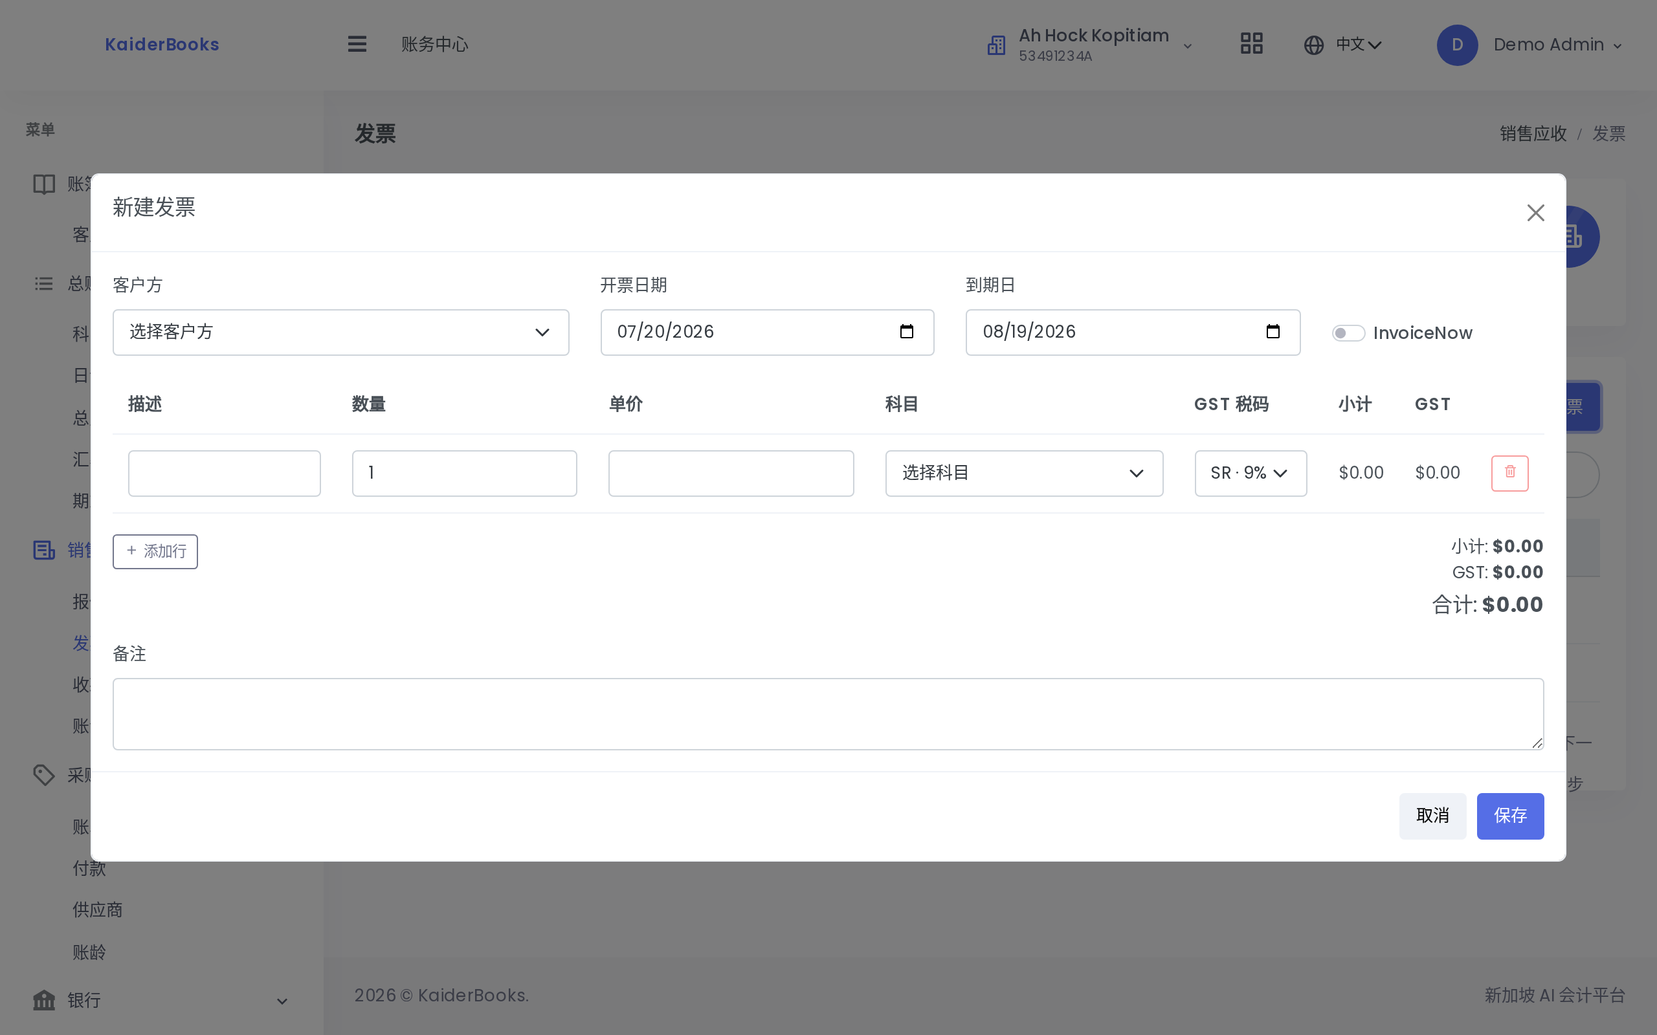
Task: Click the list icon for 总账 sidebar section
Action: (x=44, y=283)
